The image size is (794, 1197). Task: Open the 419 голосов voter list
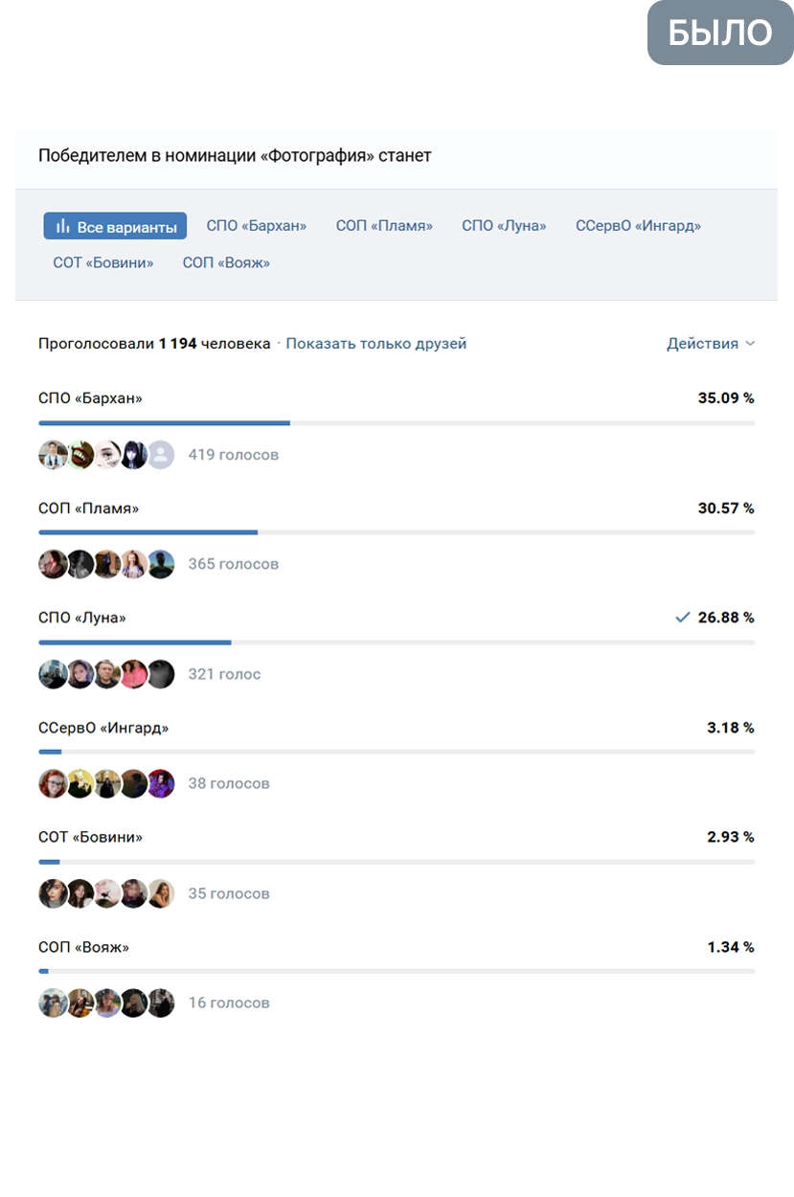point(234,455)
